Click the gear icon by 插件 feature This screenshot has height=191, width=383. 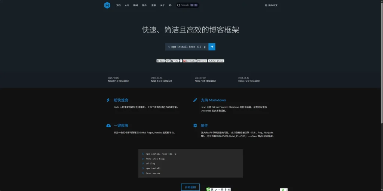(195, 126)
